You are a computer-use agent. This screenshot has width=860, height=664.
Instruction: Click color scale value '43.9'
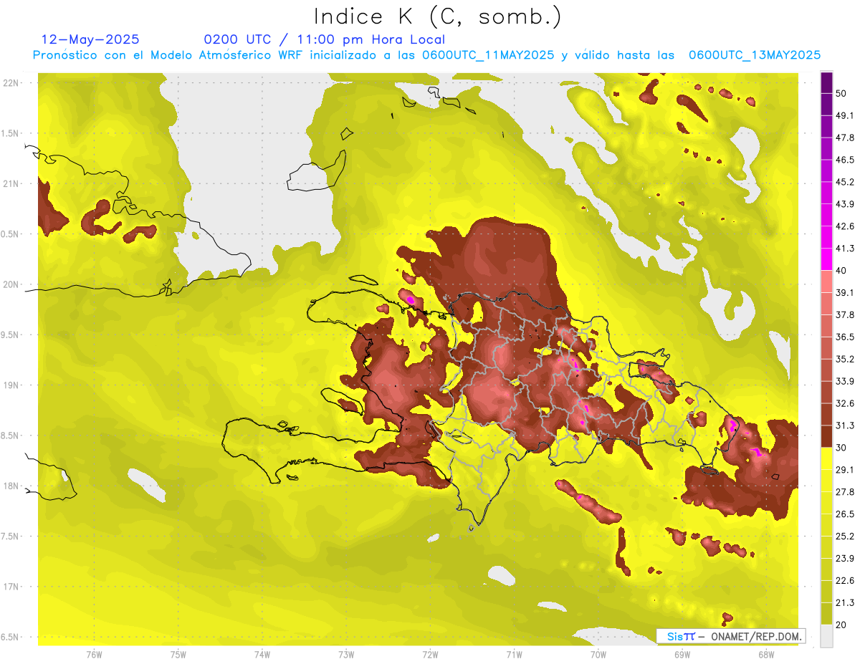click(x=845, y=204)
